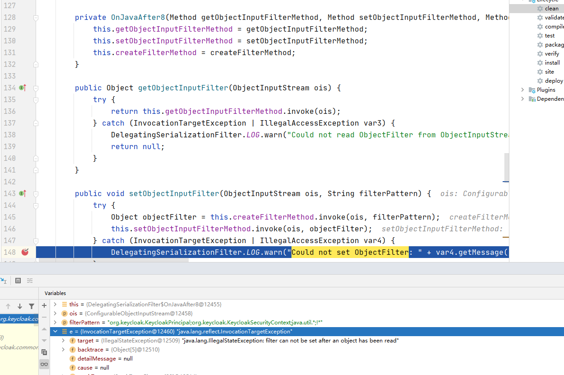Click gear icon of Maven verify goal

pyautogui.click(x=541, y=53)
